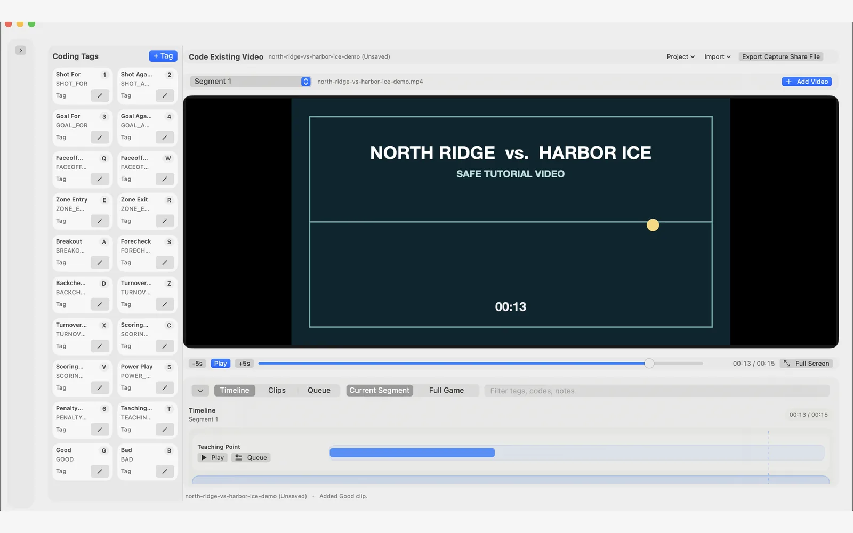
Task: Open the Segment 1 selector dropdown
Action: coord(250,82)
